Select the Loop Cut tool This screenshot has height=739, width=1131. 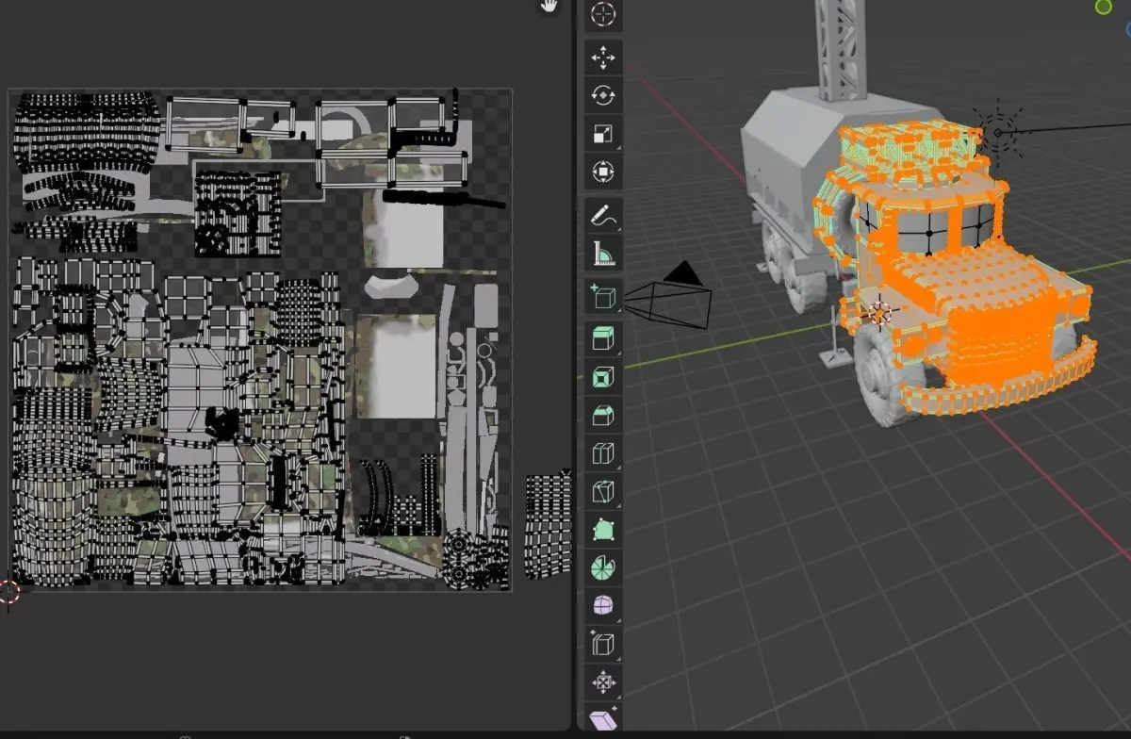[603, 453]
